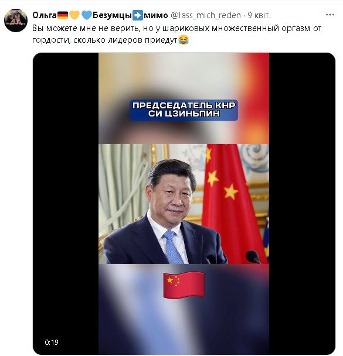
Task: Click the black microphone in the photo
Action: 253,256
